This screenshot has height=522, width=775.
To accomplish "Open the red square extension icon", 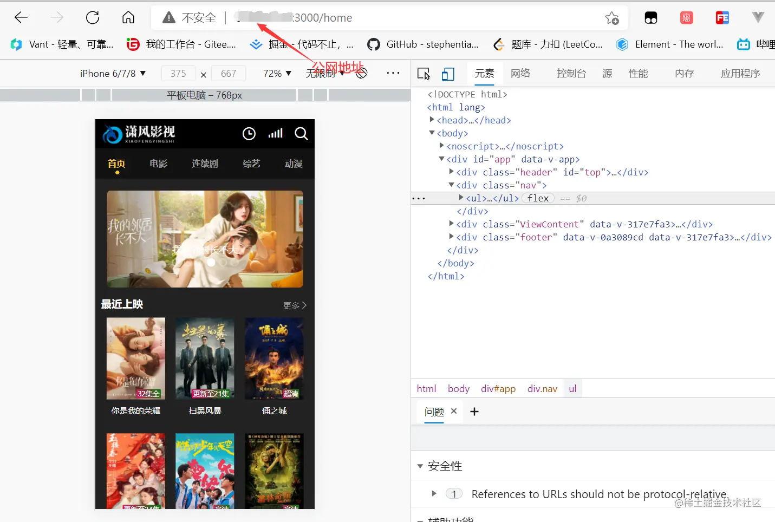I will [687, 18].
